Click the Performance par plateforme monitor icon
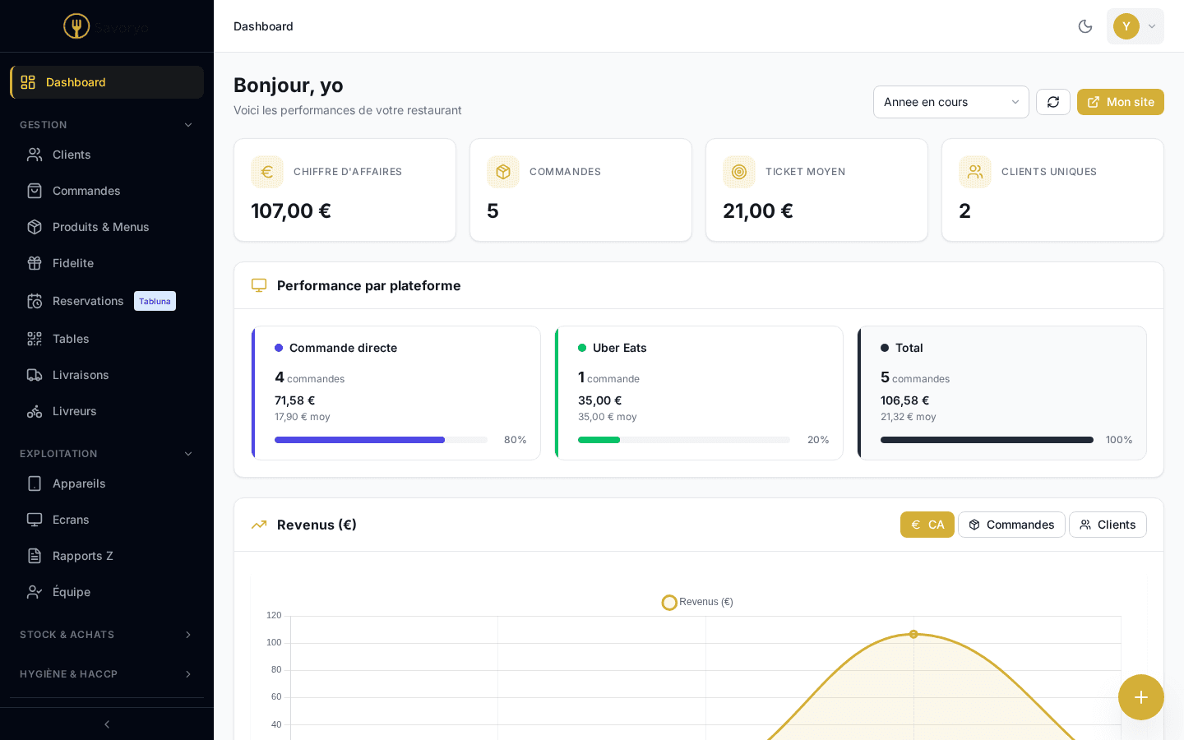Image resolution: width=1184 pixels, height=740 pixels. point(259,285)
